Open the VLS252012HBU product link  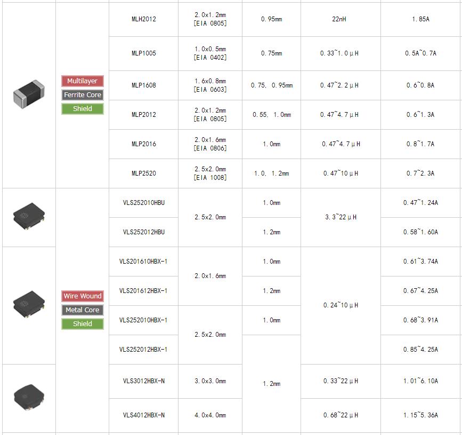pyautogui.click(x=144, y=232)
